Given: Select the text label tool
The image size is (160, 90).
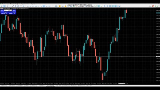Looking at the screenshot, I should pyautogui.click(x=21, y=6).
